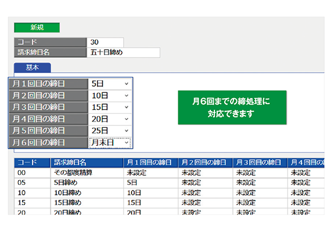Select the 5日締め row in the table
334x233 pixels.
(170, 182)
